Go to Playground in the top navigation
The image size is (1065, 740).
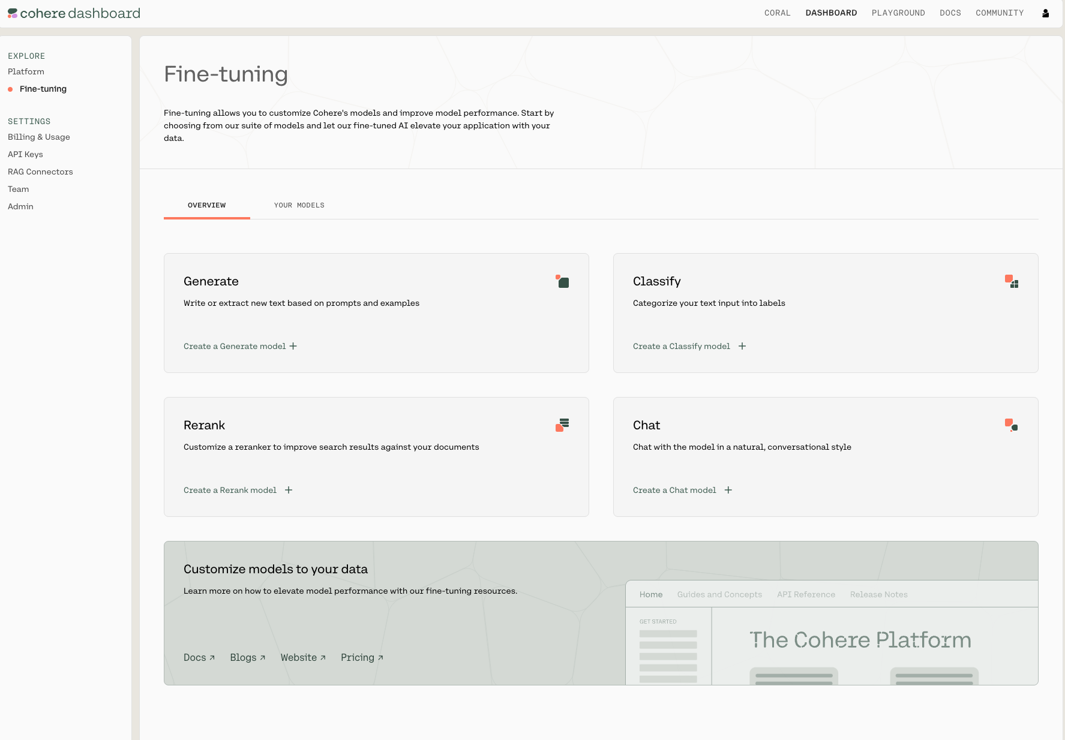[x=898, y=13]
